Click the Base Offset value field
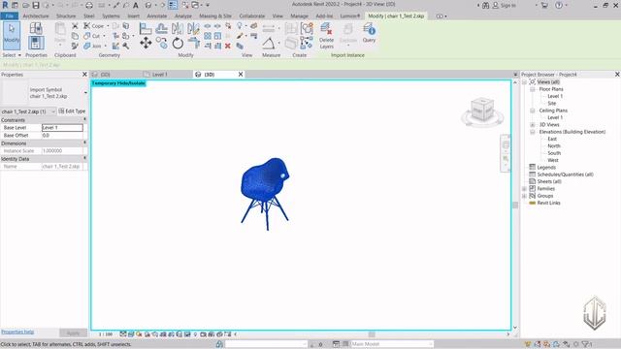Screen dimensions: 621x349 [x=62, y=136]
